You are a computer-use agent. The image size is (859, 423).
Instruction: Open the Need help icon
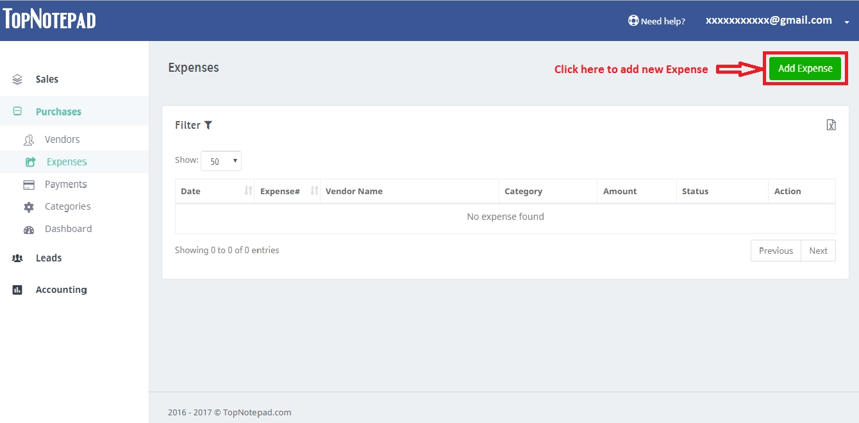pos(632,21)
